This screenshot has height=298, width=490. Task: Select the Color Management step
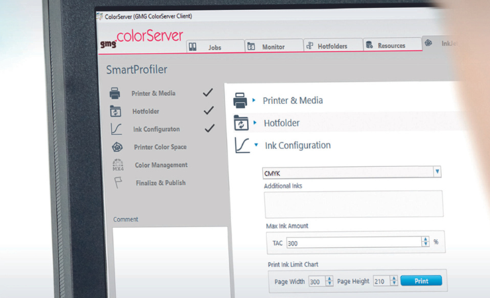162,165
